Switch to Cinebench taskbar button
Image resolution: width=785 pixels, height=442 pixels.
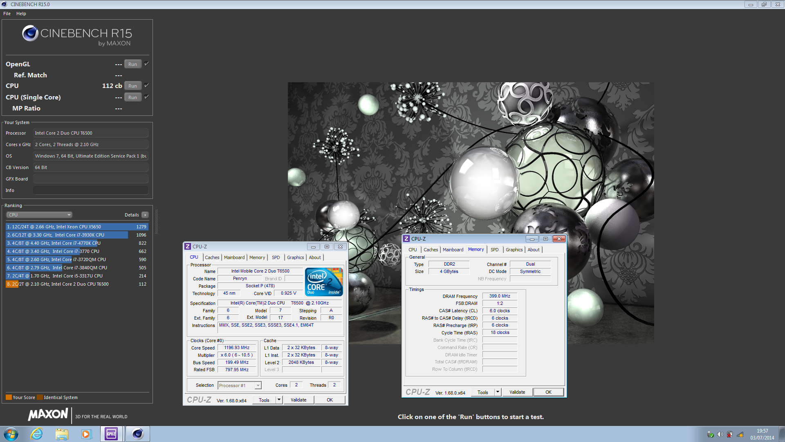coord(138,434)
